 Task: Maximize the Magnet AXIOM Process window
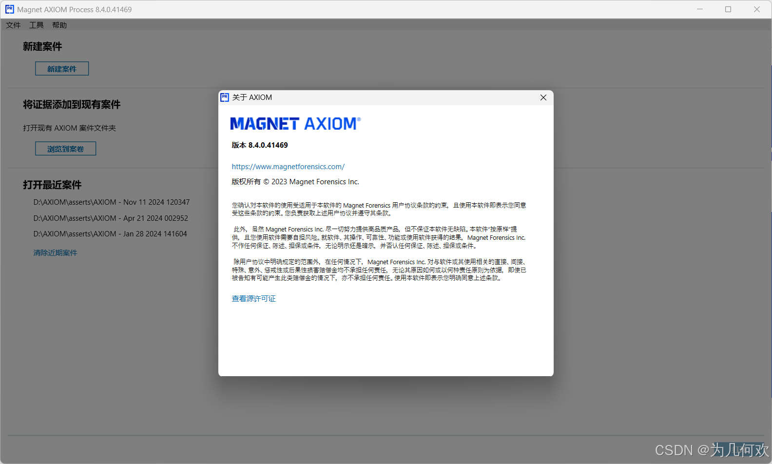[728, 9]
